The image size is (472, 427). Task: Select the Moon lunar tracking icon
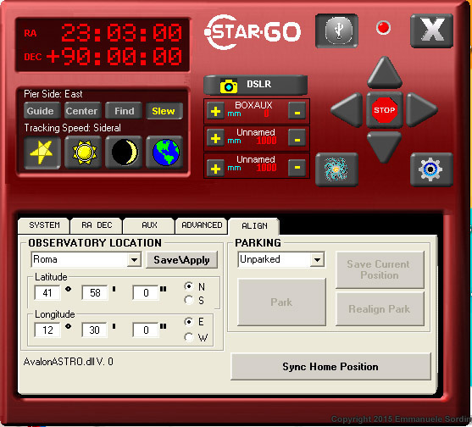124,152
